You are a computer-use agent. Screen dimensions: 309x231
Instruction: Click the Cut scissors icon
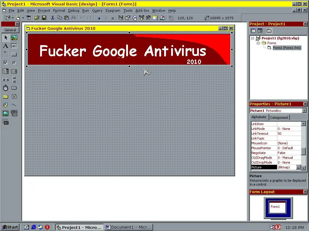coord(53,18)
